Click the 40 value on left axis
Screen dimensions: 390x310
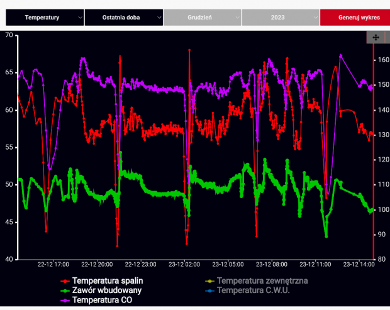point(9,259)
